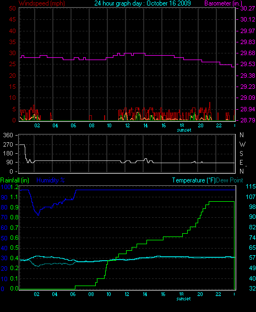Select the red 35 windspeed axis value
This screenshot has height=312, width=256.
pyautogui.click(x=12, y=42)
